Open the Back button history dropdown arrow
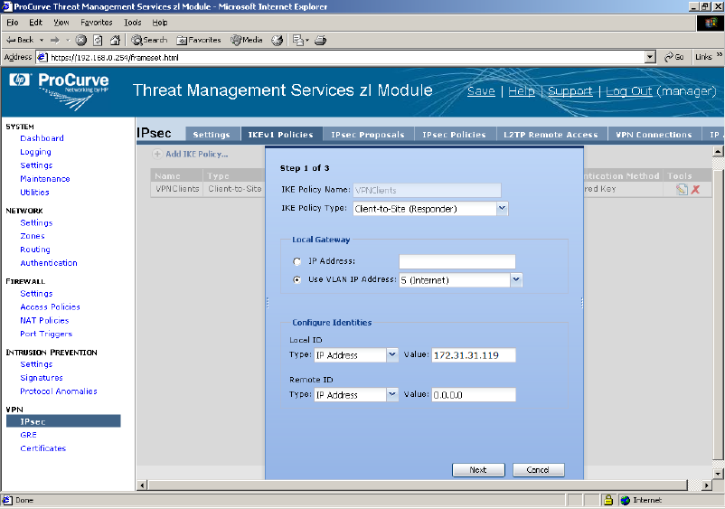The image size is (725, 509). tap(42, 40)
